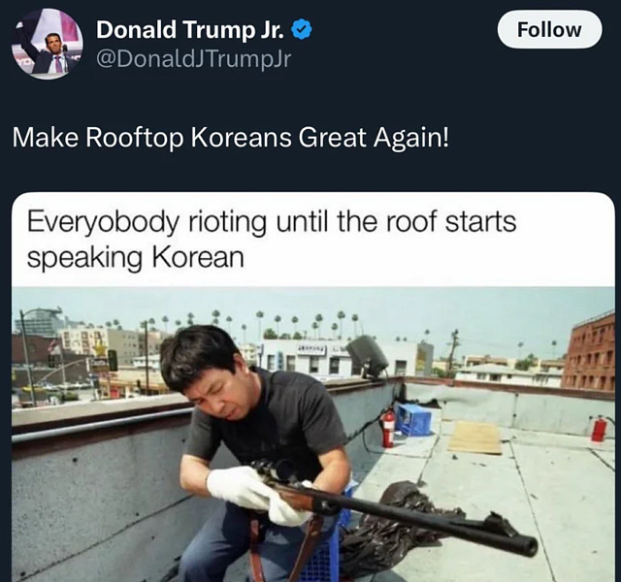Click the Follow button
Image resolution: width=621 pixels, height=582 pixels.
point(550,30)
